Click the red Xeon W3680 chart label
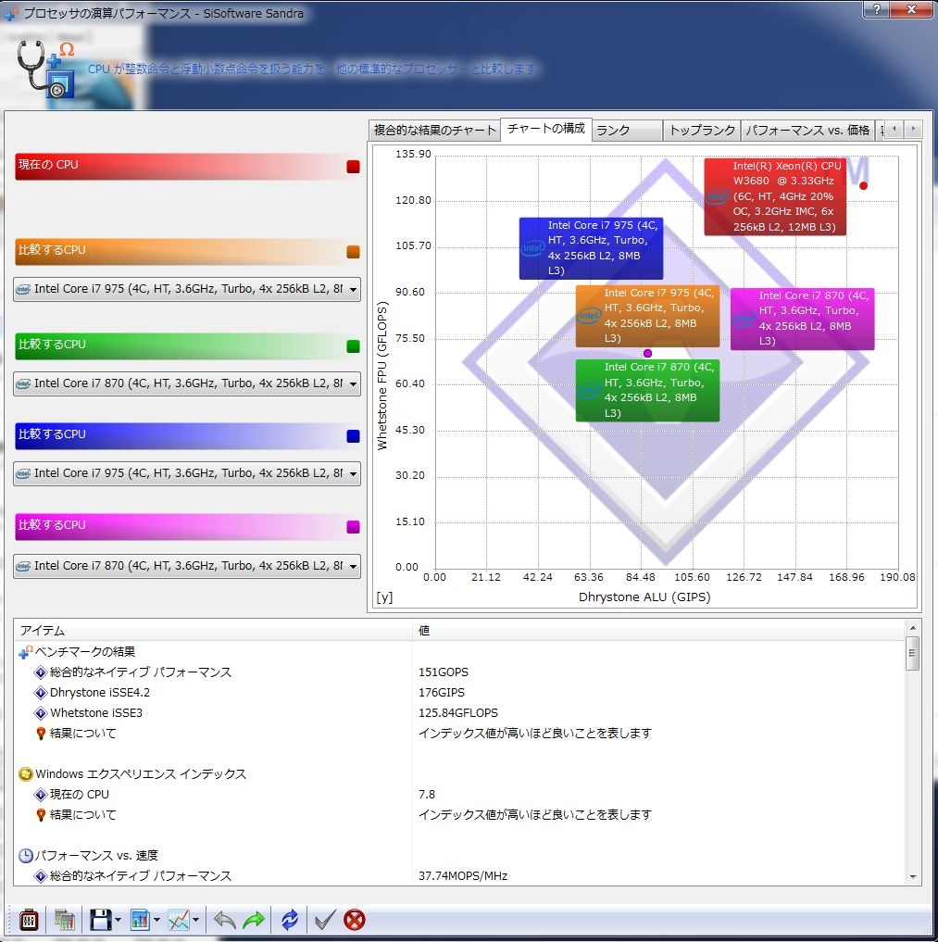938x942 pixels. point(775,196)
